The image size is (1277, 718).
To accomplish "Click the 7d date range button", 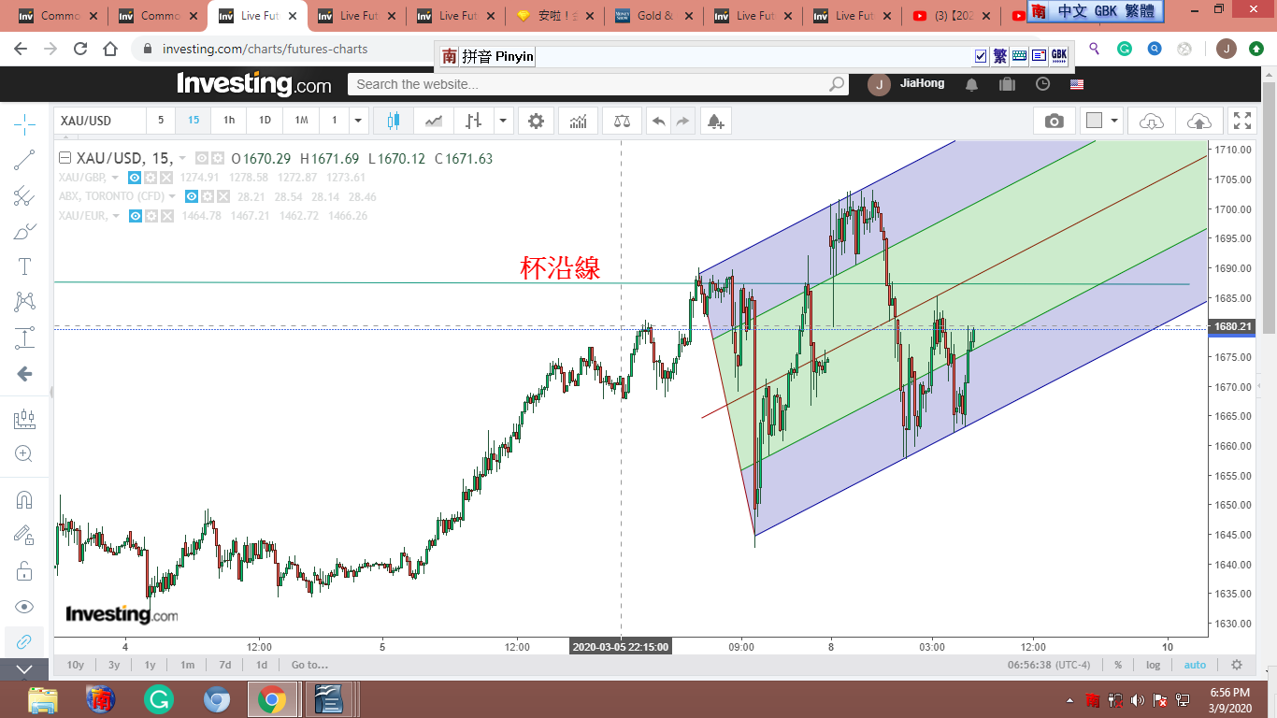I will pyautogui.click(x=225, y=665).
